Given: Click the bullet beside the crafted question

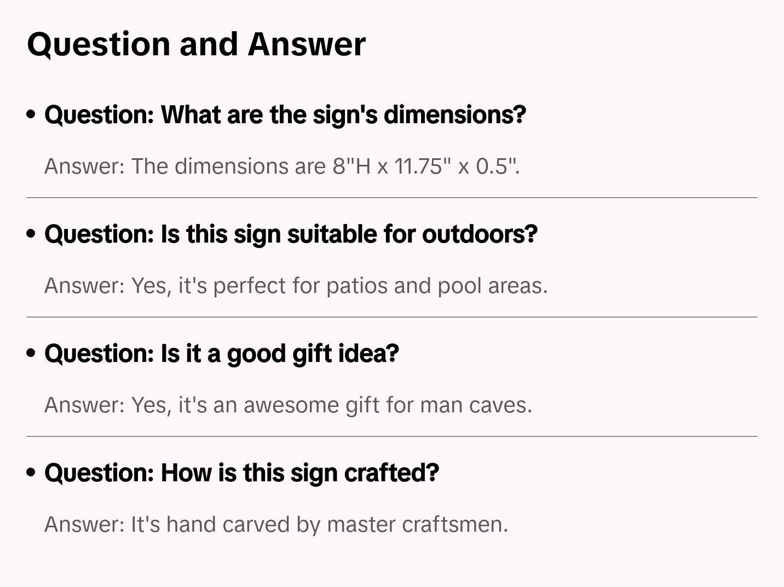Looking at the screenshot, I should click(x=31, y=473).
